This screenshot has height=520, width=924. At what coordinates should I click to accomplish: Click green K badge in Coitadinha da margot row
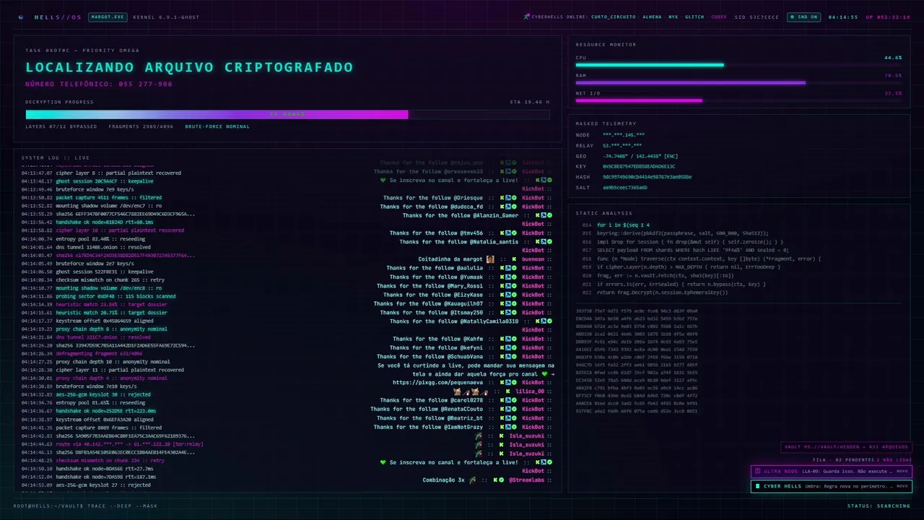click(514, 259)
